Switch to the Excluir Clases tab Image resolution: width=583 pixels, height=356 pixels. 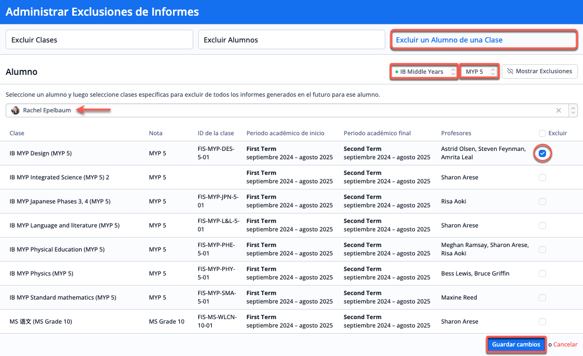(x=99, y=40)
